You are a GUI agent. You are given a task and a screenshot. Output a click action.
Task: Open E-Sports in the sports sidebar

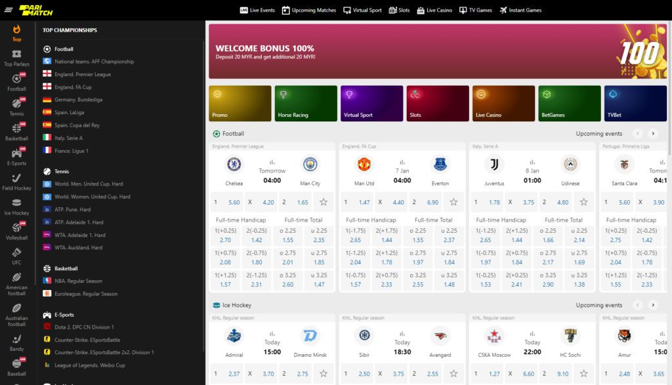[16, 157]
